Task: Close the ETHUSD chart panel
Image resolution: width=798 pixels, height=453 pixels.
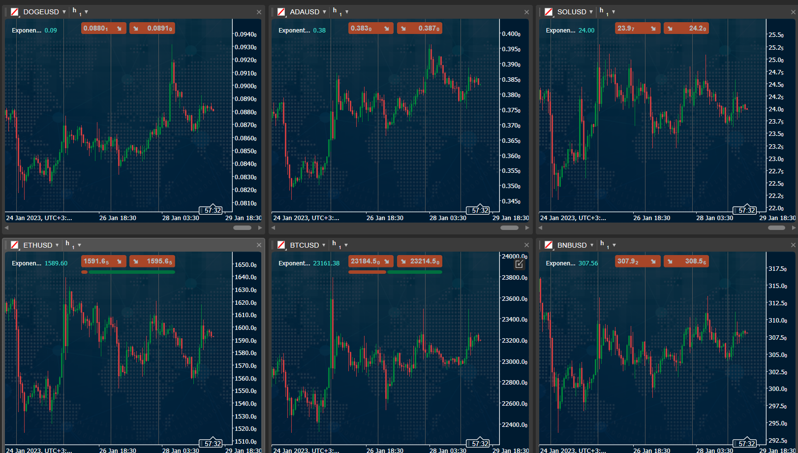Action: click(259, 245)
